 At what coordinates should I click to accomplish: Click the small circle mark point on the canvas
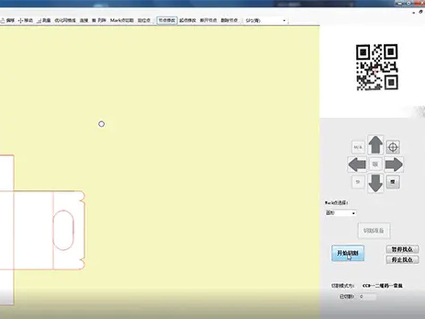pyautogui.click(x=101, y=124)
